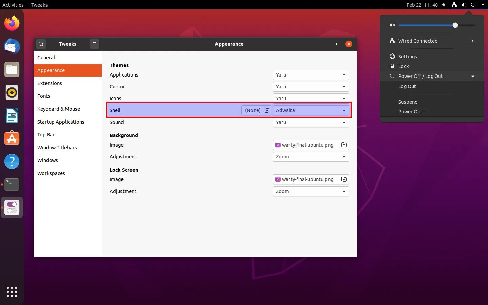This screenshot has width=488, height=305.
Task: Open Startup Applications section
Action: pos(68,122)
